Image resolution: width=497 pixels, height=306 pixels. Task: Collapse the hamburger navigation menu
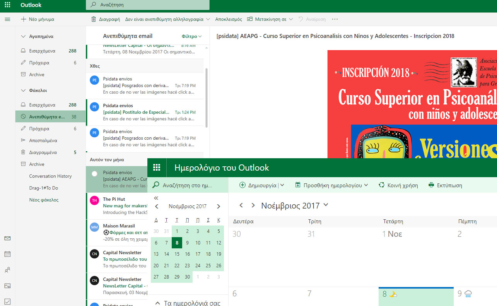point(7,19)
